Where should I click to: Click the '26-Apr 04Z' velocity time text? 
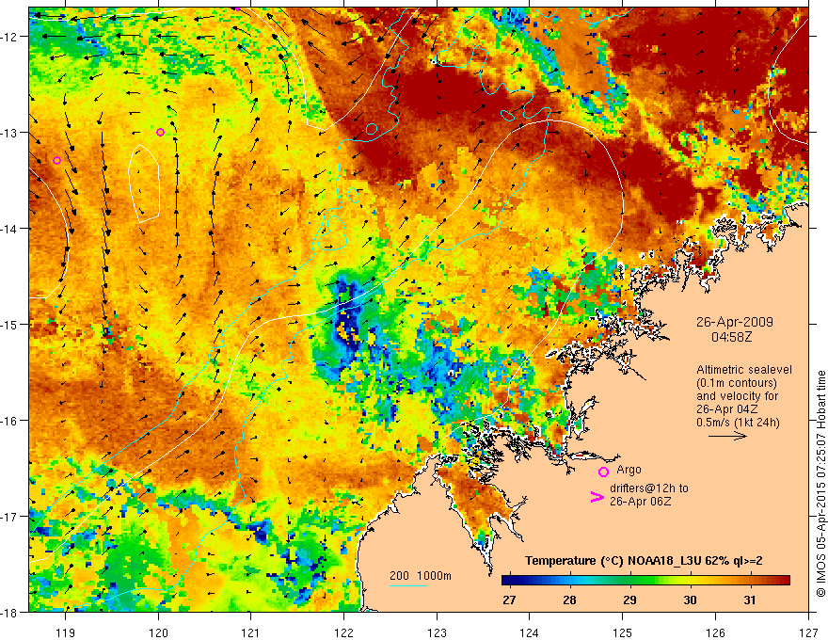[x=727, y=409]
